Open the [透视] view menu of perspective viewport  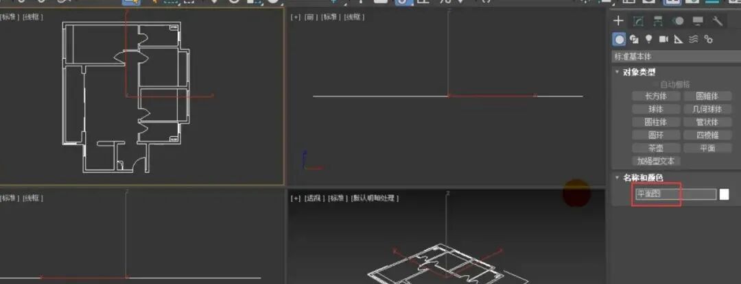[x=314, y=198]
